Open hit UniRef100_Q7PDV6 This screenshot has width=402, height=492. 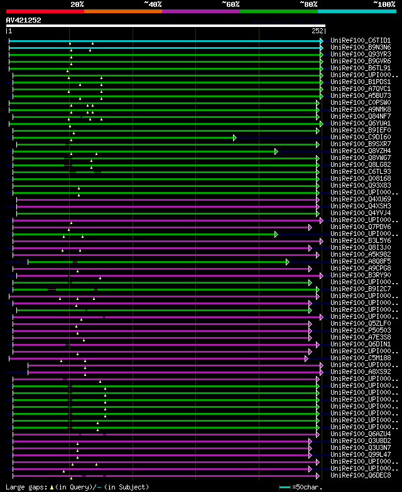pos(361,227)
